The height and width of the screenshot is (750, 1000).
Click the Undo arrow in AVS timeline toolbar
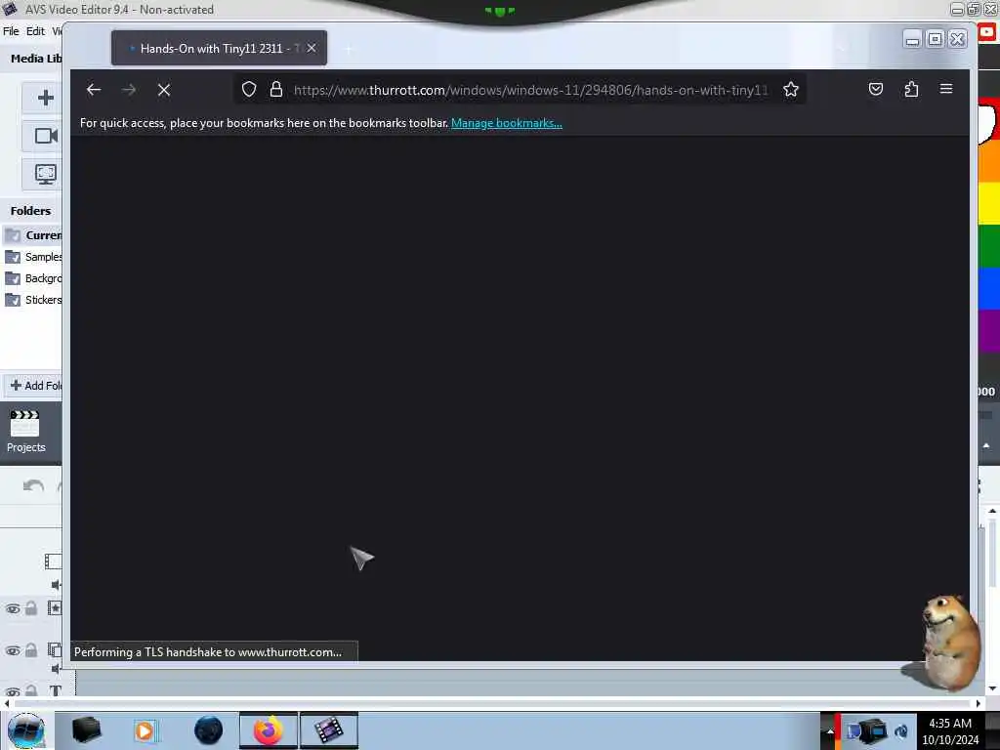tap(33, 486)
